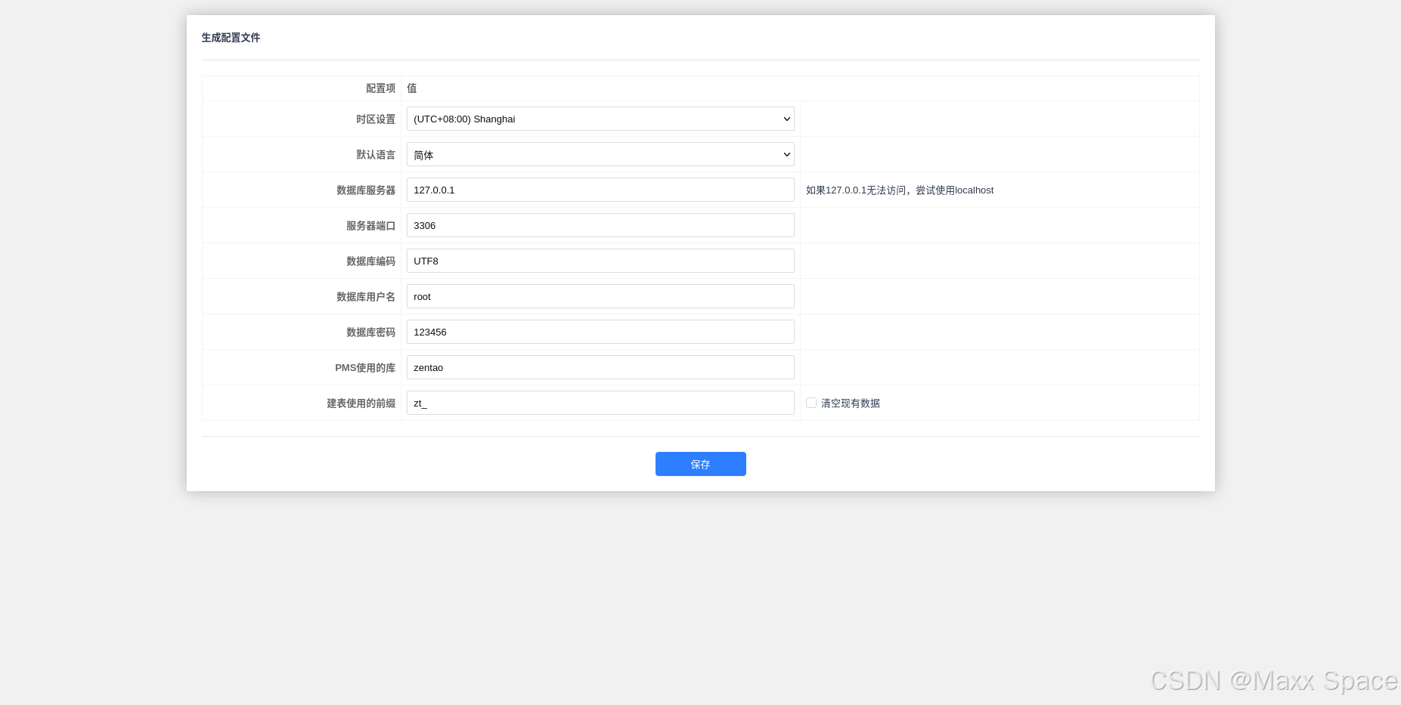Click the 数据库服务器 field with 127.0.0.1
1401x705 pixels.
coord(600,190)
